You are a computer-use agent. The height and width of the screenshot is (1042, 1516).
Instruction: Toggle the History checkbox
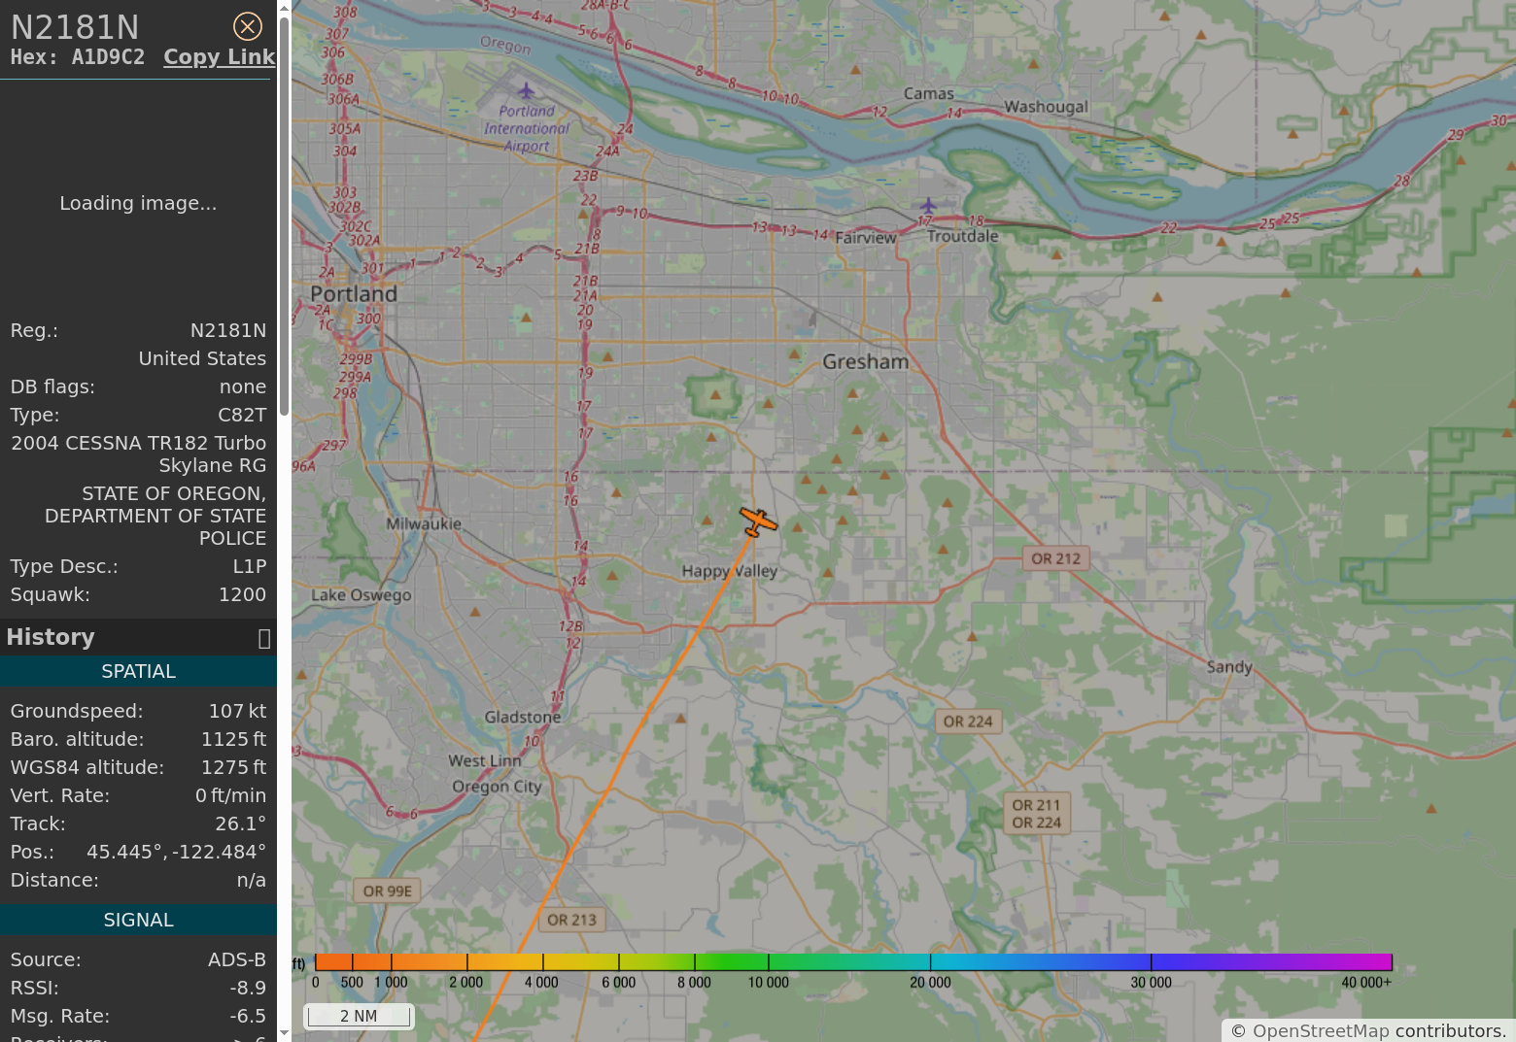click(x=263, y=638)
